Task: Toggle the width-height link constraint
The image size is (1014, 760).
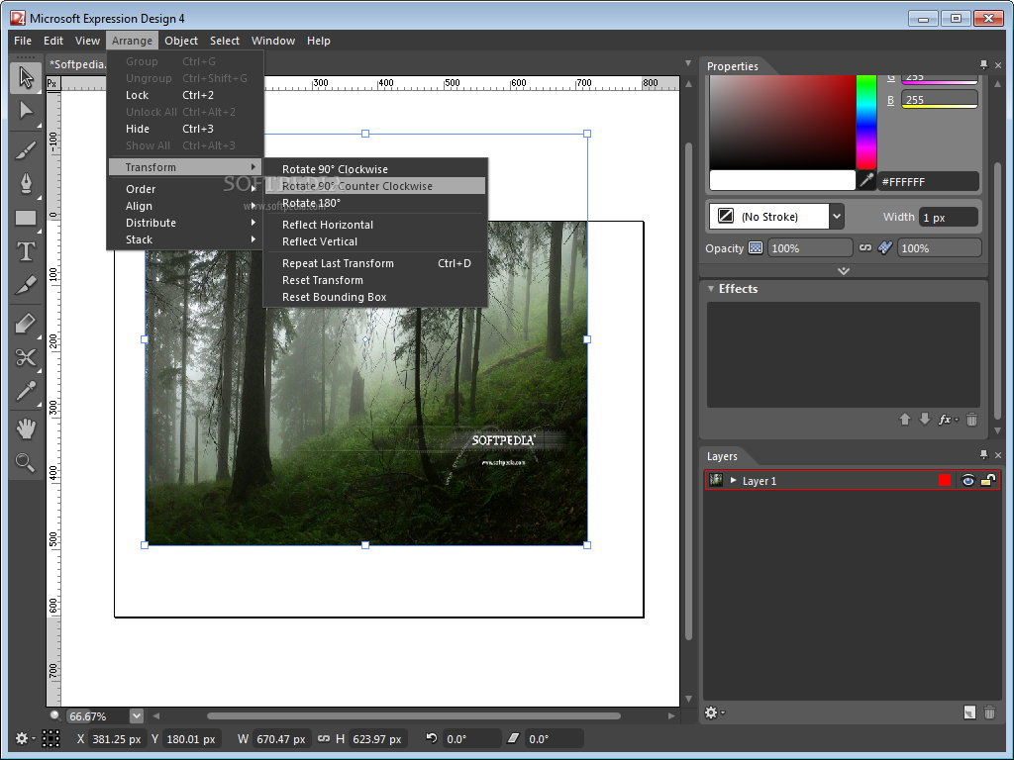Action: point(324,738)
